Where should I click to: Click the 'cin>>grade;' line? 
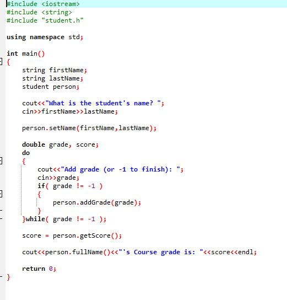[58, 178]
